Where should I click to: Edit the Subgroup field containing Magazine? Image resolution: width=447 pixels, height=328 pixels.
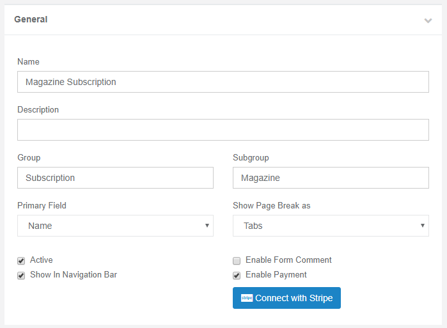[x=331, y=178]
